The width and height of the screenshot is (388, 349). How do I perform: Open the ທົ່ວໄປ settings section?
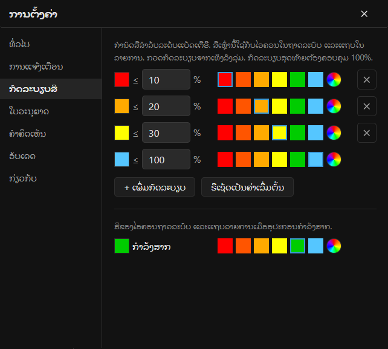coord(51,44)
